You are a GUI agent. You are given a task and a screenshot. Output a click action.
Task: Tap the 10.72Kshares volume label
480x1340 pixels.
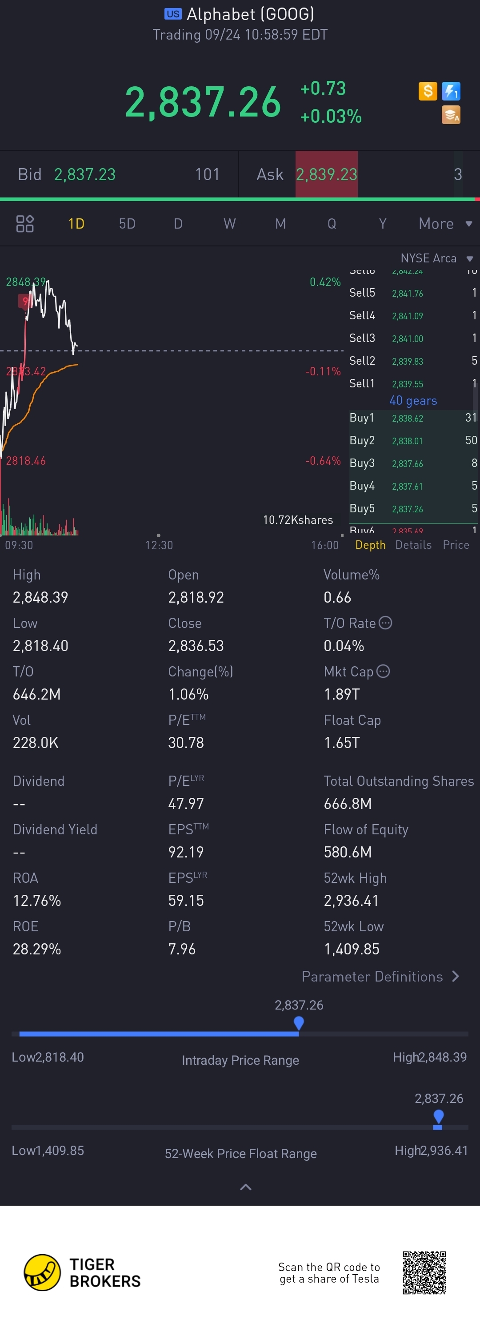tap(298, 520)
